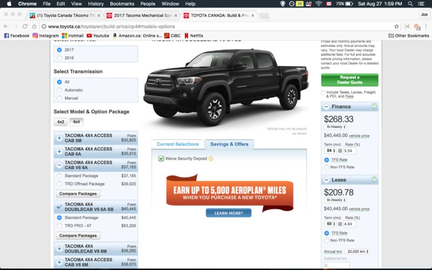Open the Youtube bookmark
This screenshot has height=270, width=432.
pyautogui.click(x=98, y=36)
